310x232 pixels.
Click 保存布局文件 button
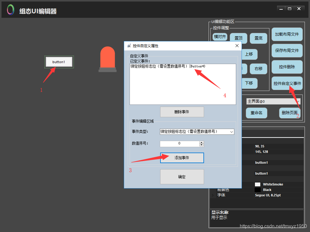(x=287, y=51)
